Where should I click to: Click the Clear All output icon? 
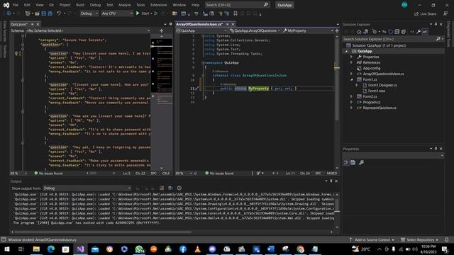pyautogui.click(x=162, y=188)
